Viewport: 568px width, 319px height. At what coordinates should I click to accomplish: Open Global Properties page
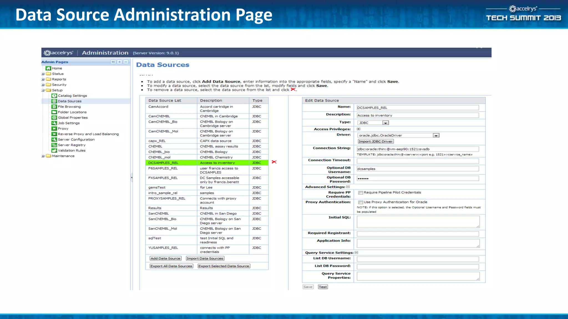[73, 118]
